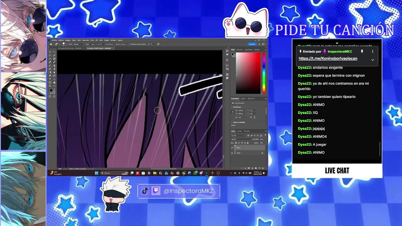Select the Move tool in Photoshop toolbar
This screenshot has width=402, height=226.
tap(50, 51)
